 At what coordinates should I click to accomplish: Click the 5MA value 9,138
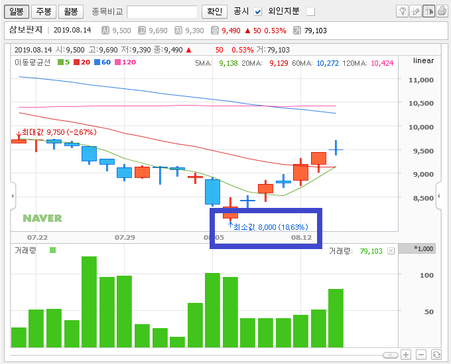(x=228, y=63)
